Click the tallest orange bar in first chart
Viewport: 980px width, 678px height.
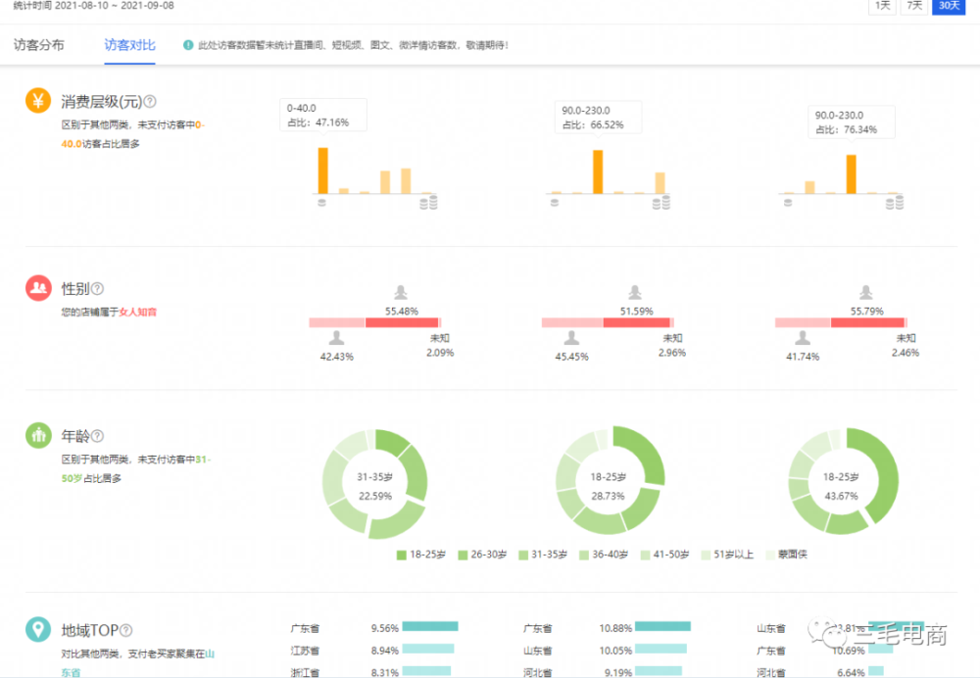coord(323,170)
